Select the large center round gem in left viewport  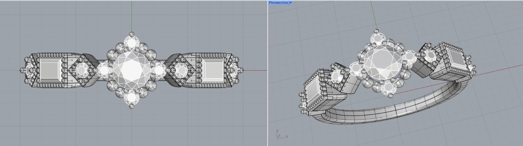131,70
